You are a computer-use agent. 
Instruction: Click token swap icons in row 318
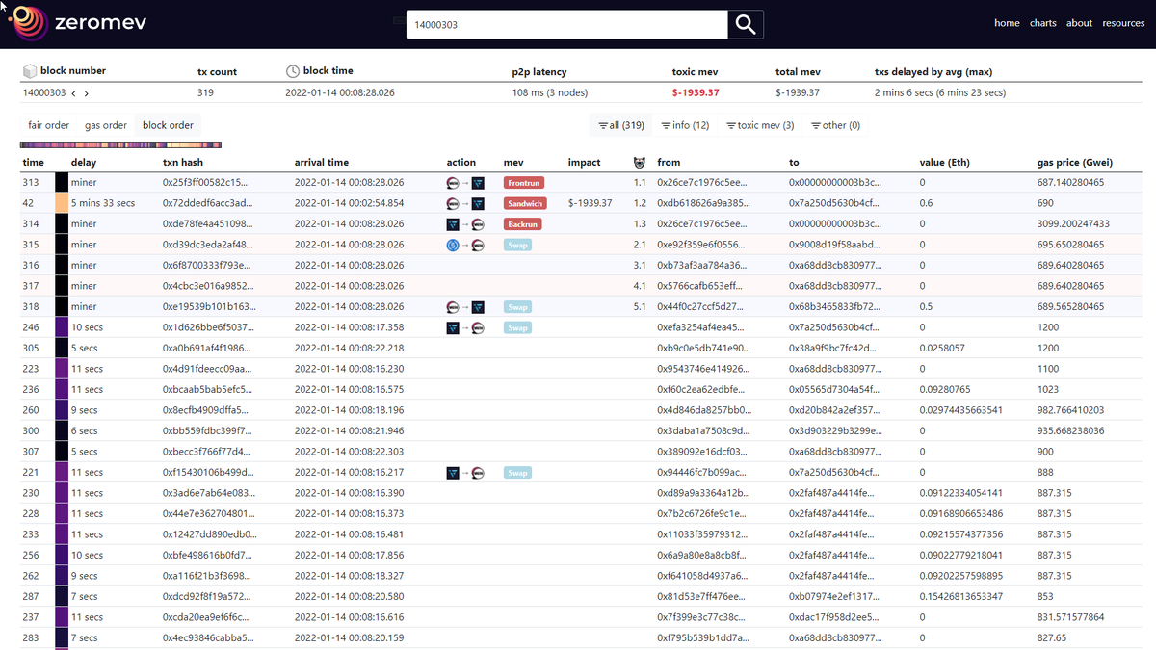click(x=464, y=307)
